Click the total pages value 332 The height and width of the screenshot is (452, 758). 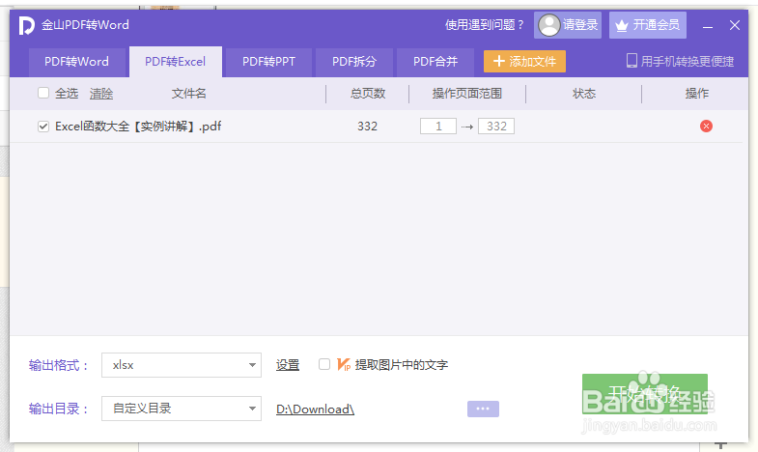(x=367, y=127)
